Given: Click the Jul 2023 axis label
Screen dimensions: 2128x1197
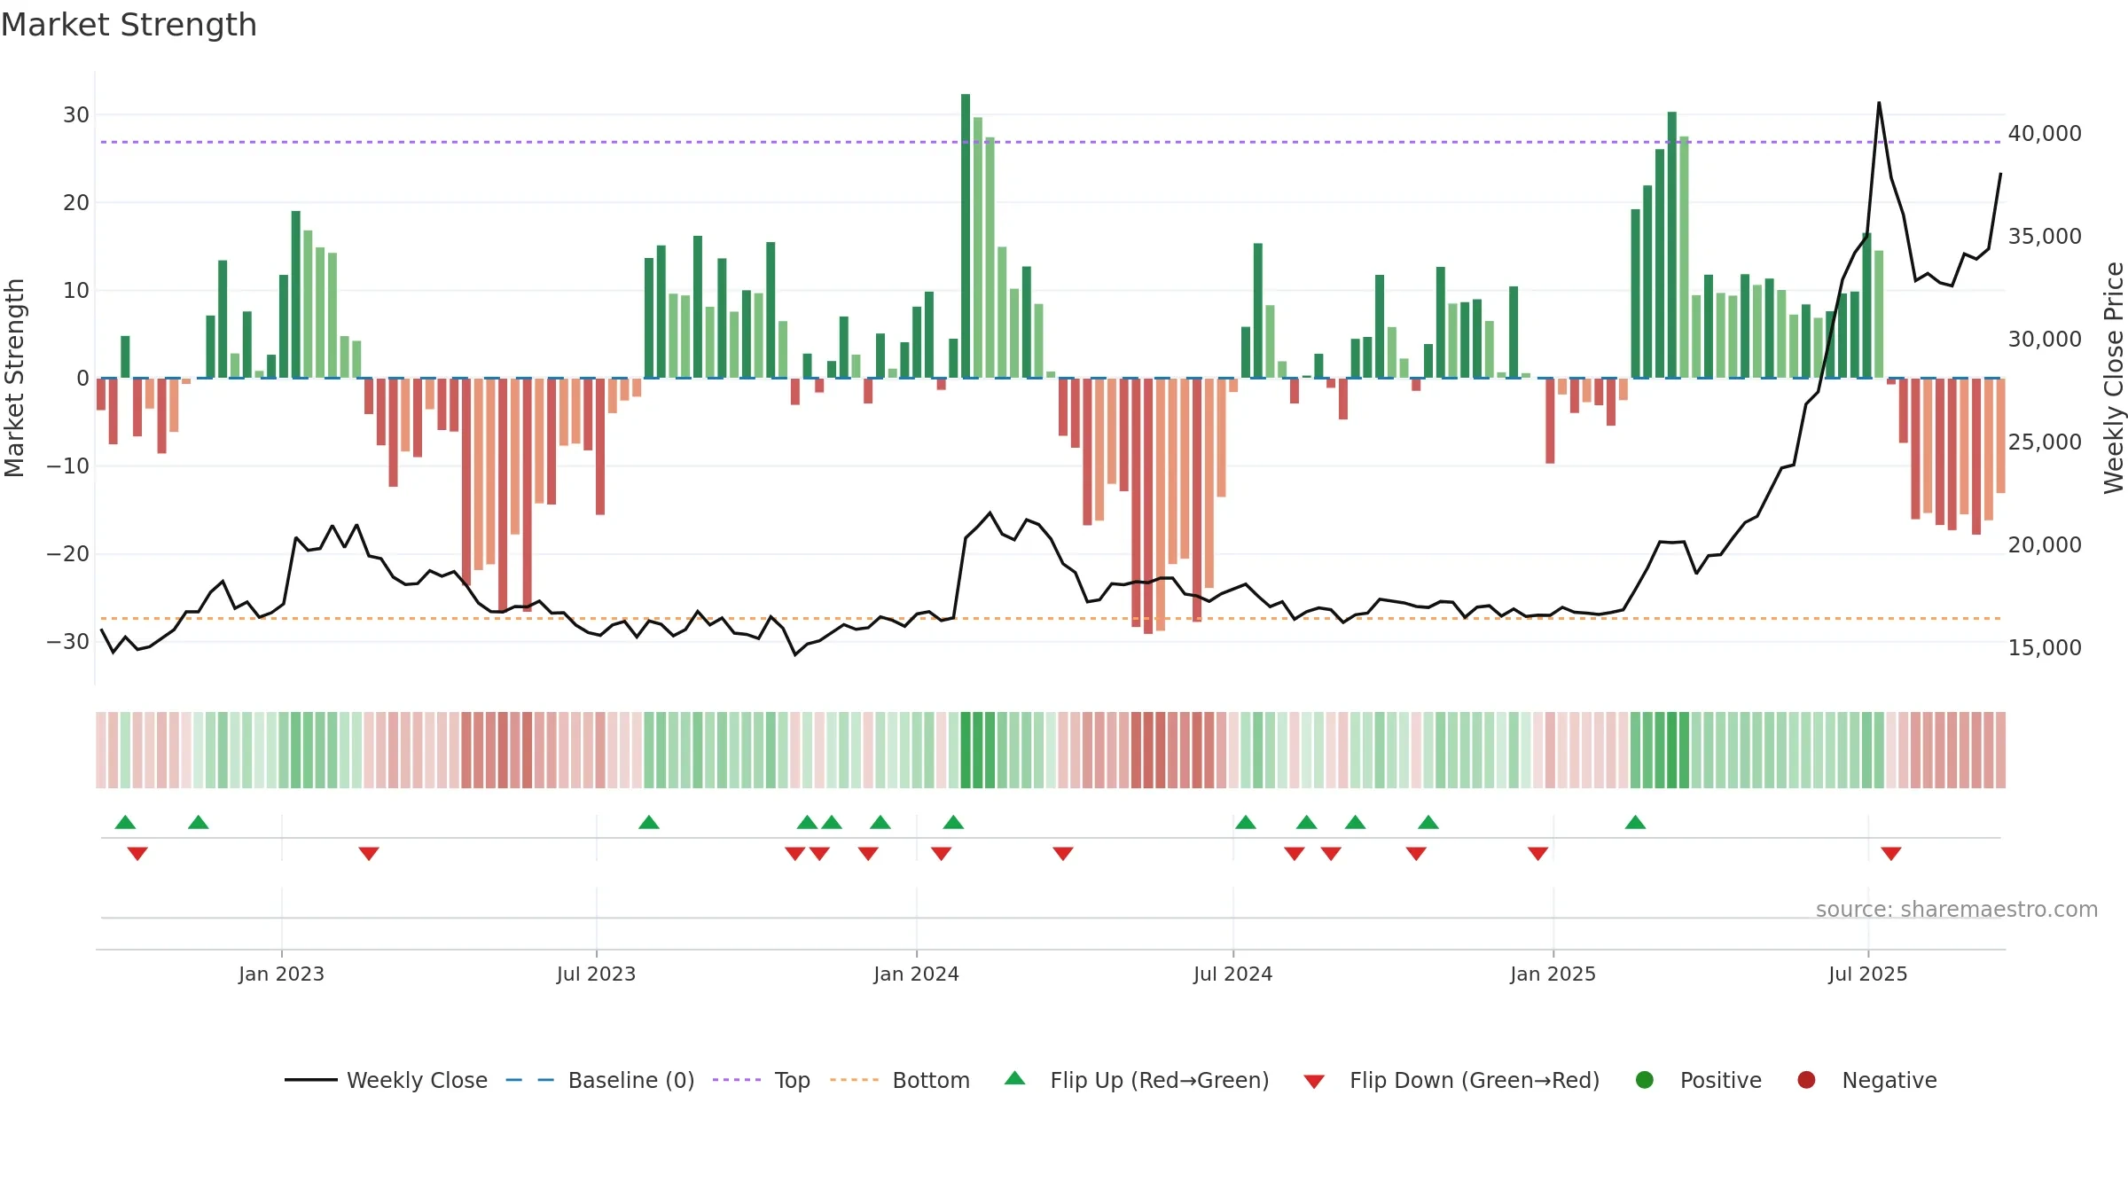Looking at the screenshot, I should [596, 974].
